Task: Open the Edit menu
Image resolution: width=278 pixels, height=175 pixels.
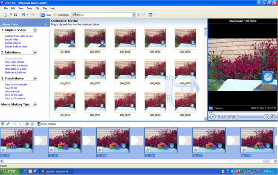Action: point(13,8)
